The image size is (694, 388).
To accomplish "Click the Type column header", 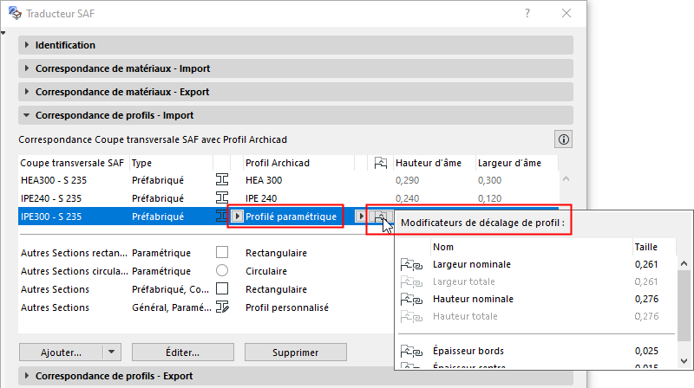I will tap(171, 163).
